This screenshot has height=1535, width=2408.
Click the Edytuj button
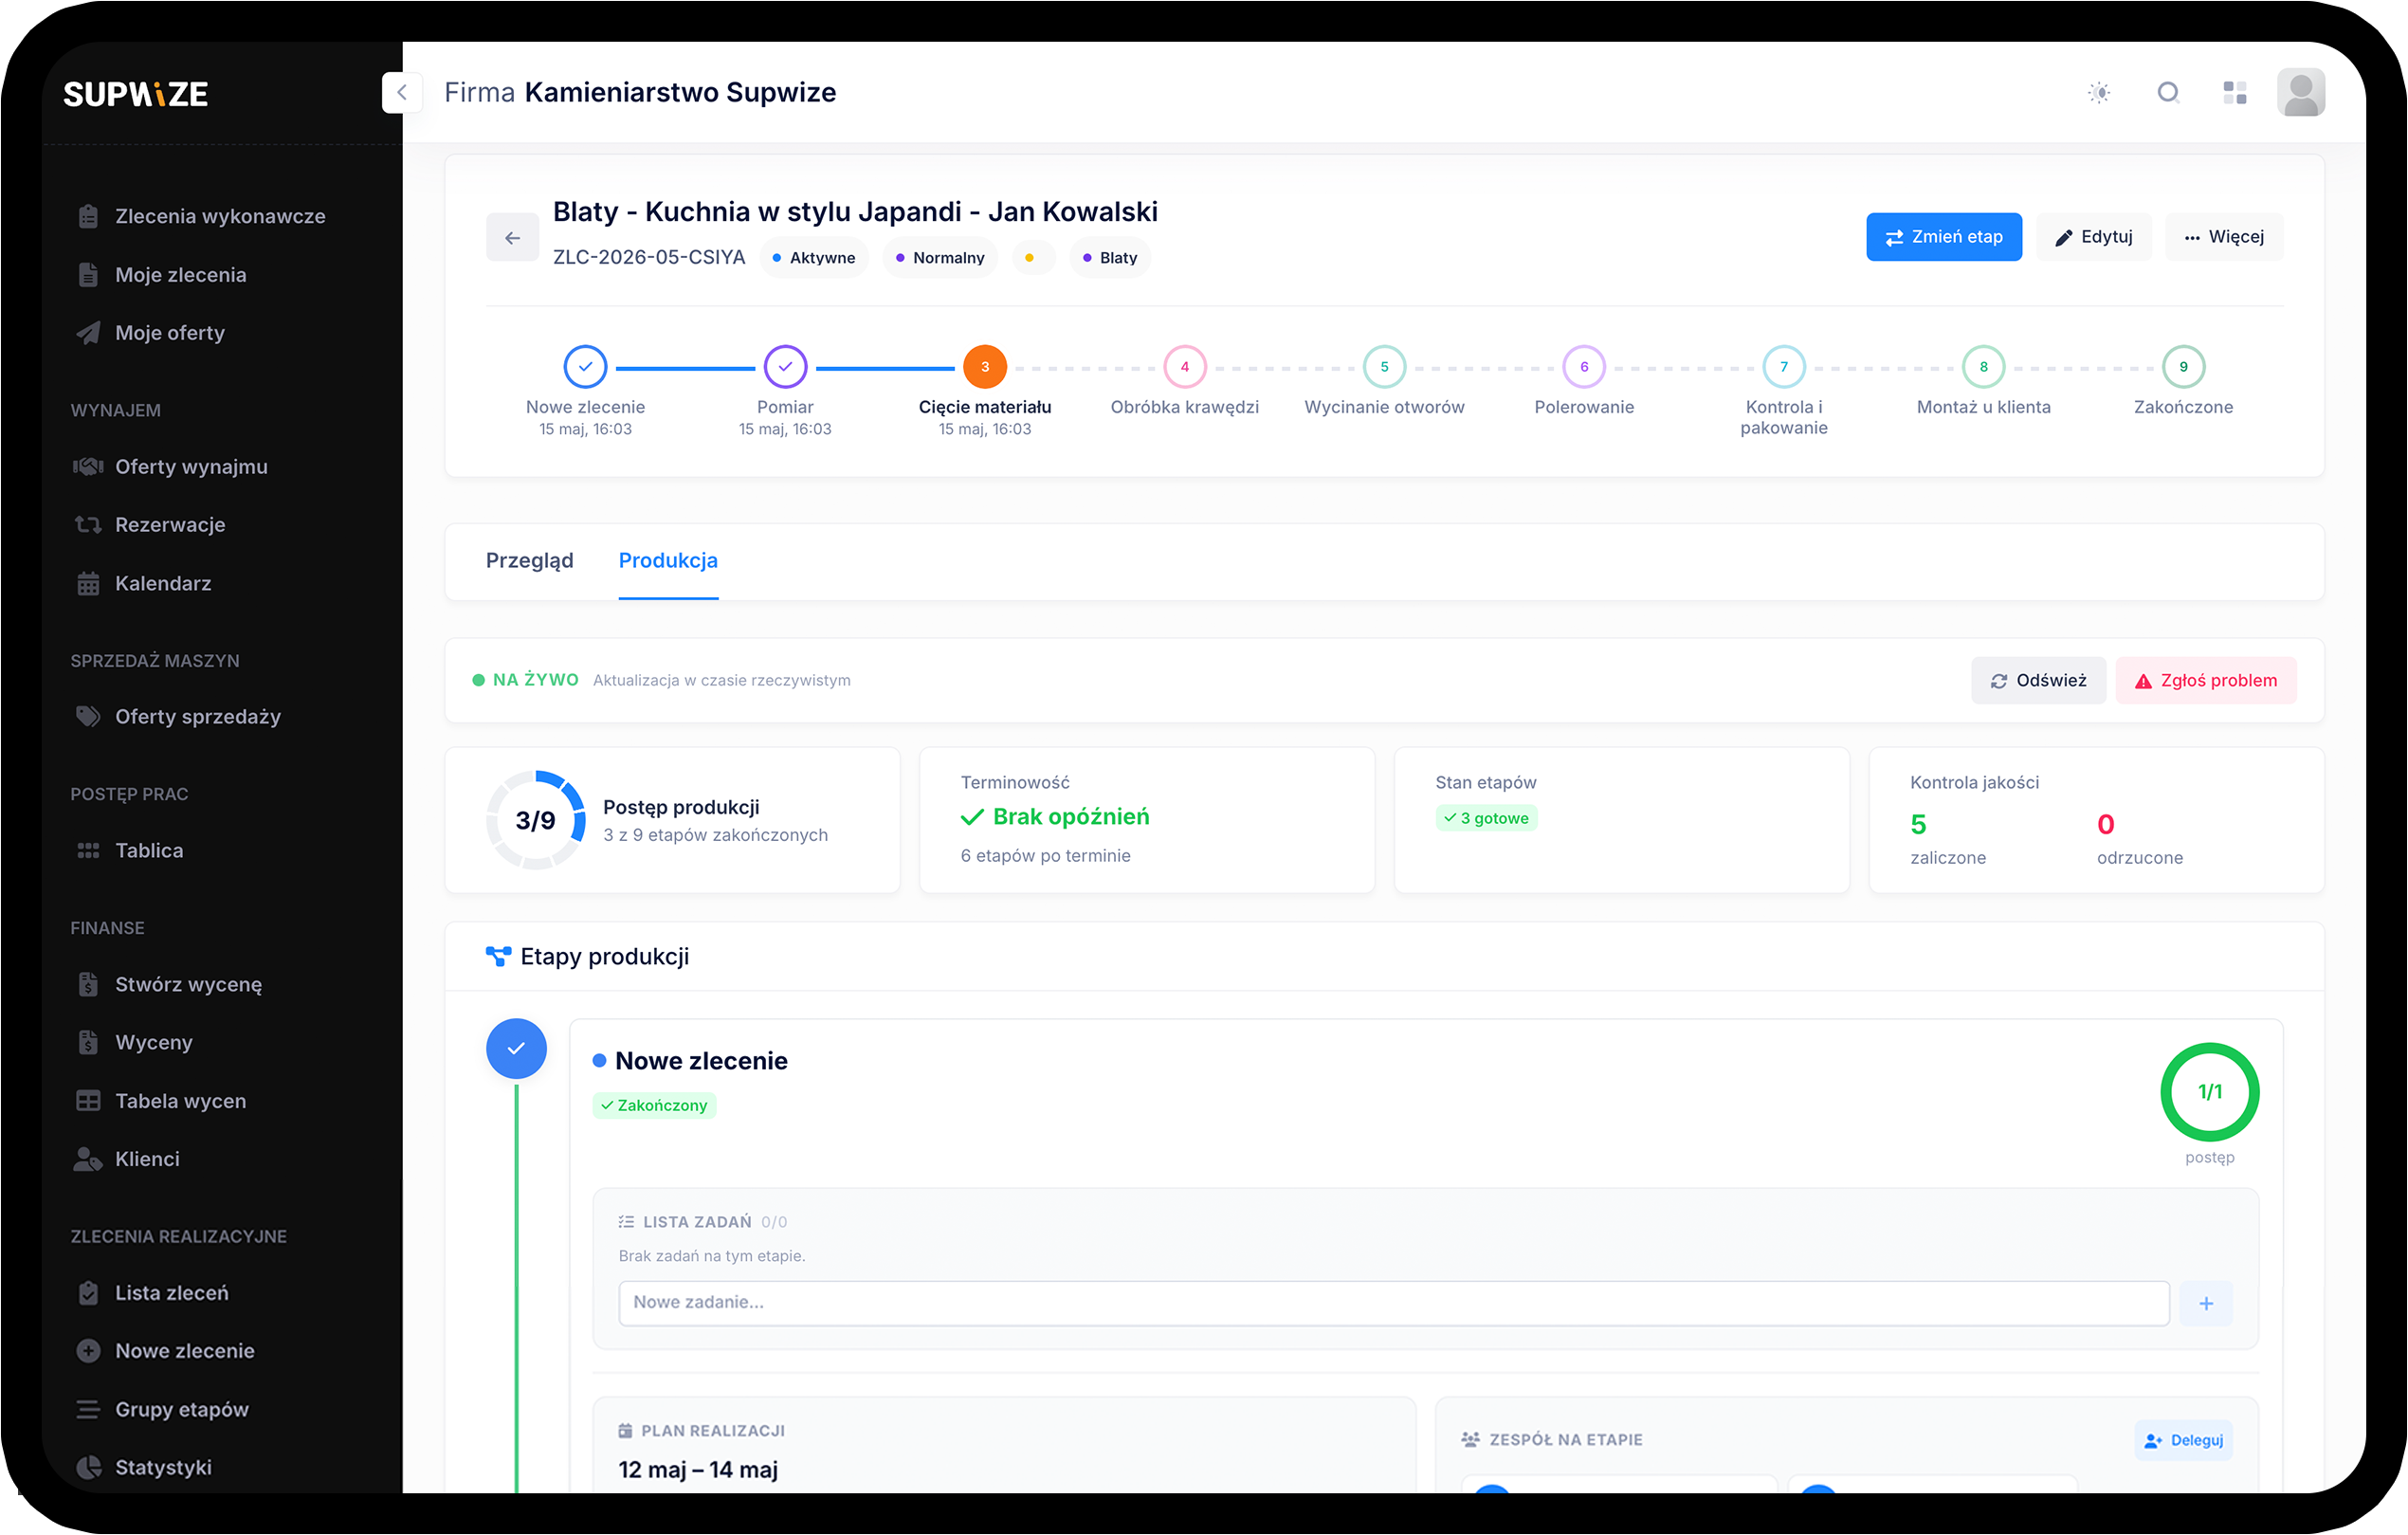click(x=2094, y=237)
